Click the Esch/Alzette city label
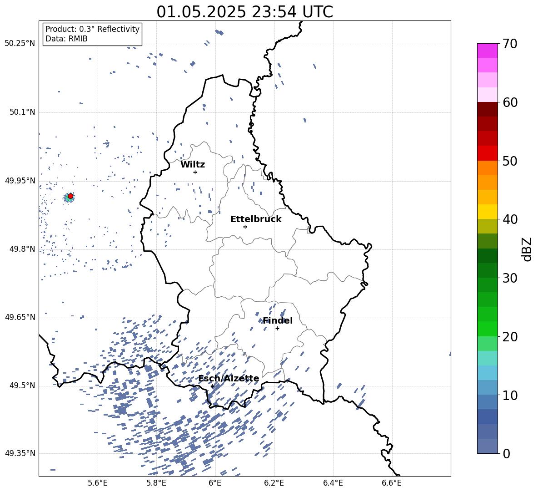Viewport: 538px width, 492px height. click(x=229, y=378)
